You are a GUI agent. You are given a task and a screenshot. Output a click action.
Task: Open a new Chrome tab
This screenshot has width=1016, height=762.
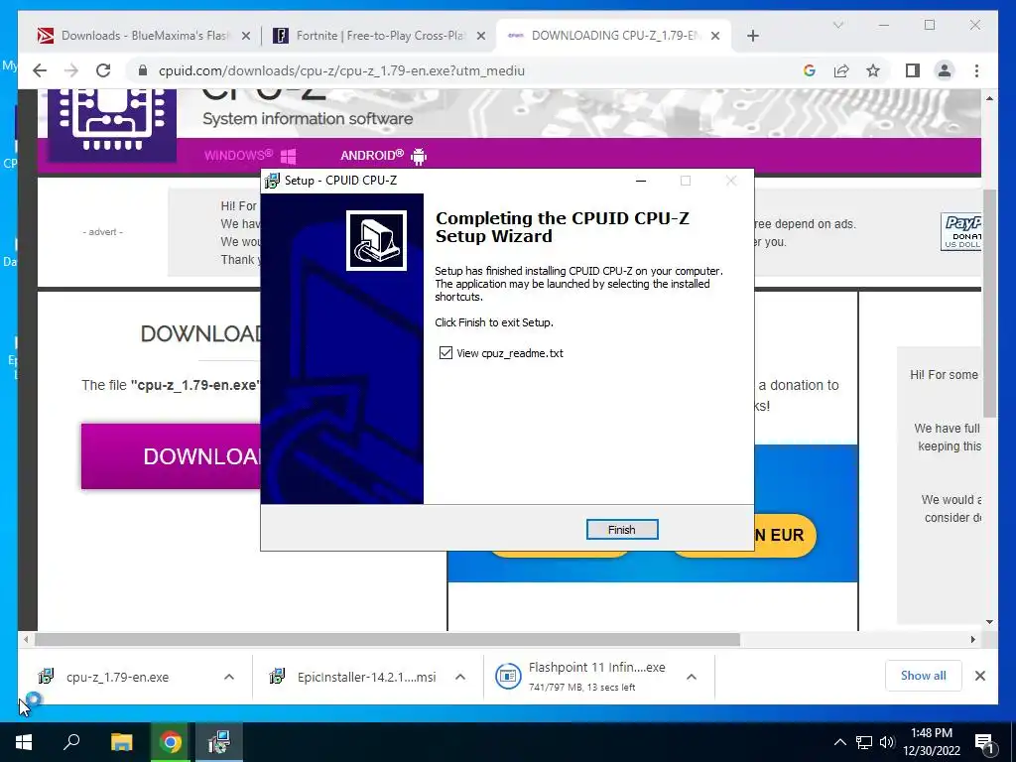pos(752,36)
